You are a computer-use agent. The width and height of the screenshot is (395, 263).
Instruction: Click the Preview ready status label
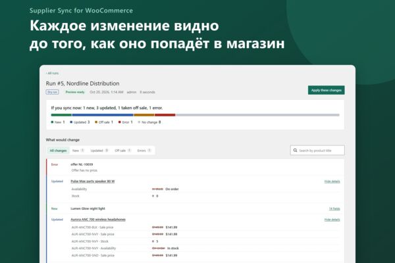pyautogui.click(x=75, y=92)
